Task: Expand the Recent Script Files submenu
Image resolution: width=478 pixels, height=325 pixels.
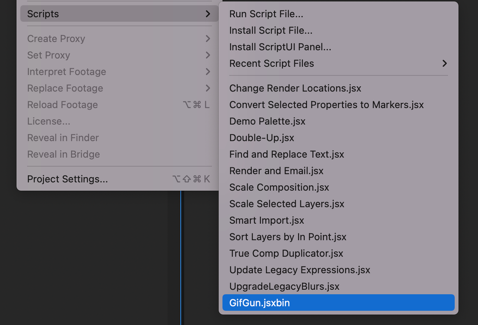Action: click(x=272, y=64)
